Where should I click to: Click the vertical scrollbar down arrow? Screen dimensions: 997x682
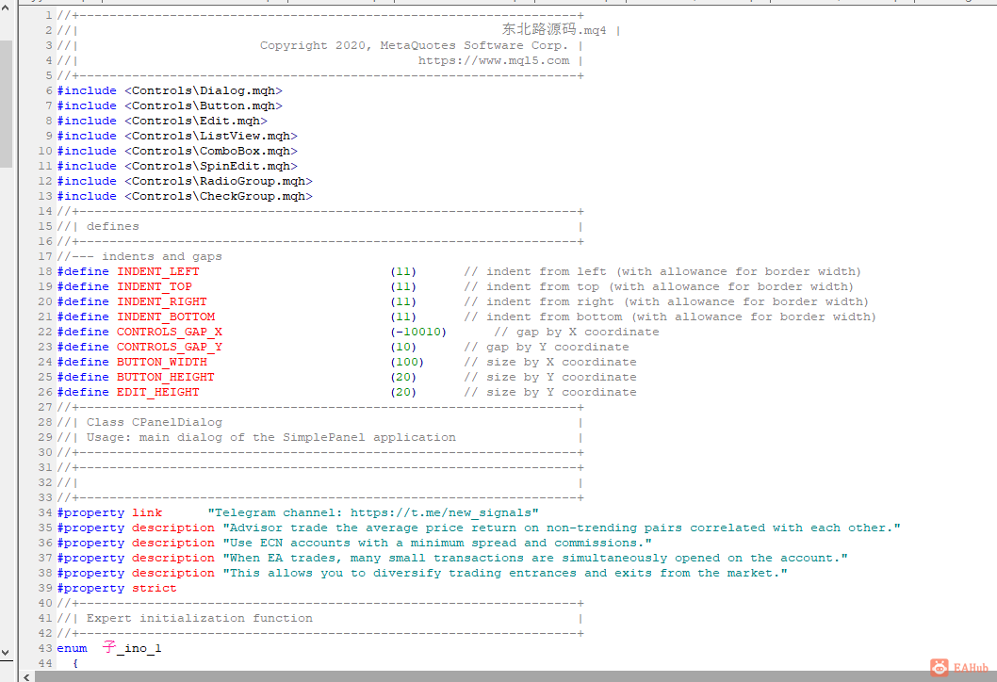[6, 653]
